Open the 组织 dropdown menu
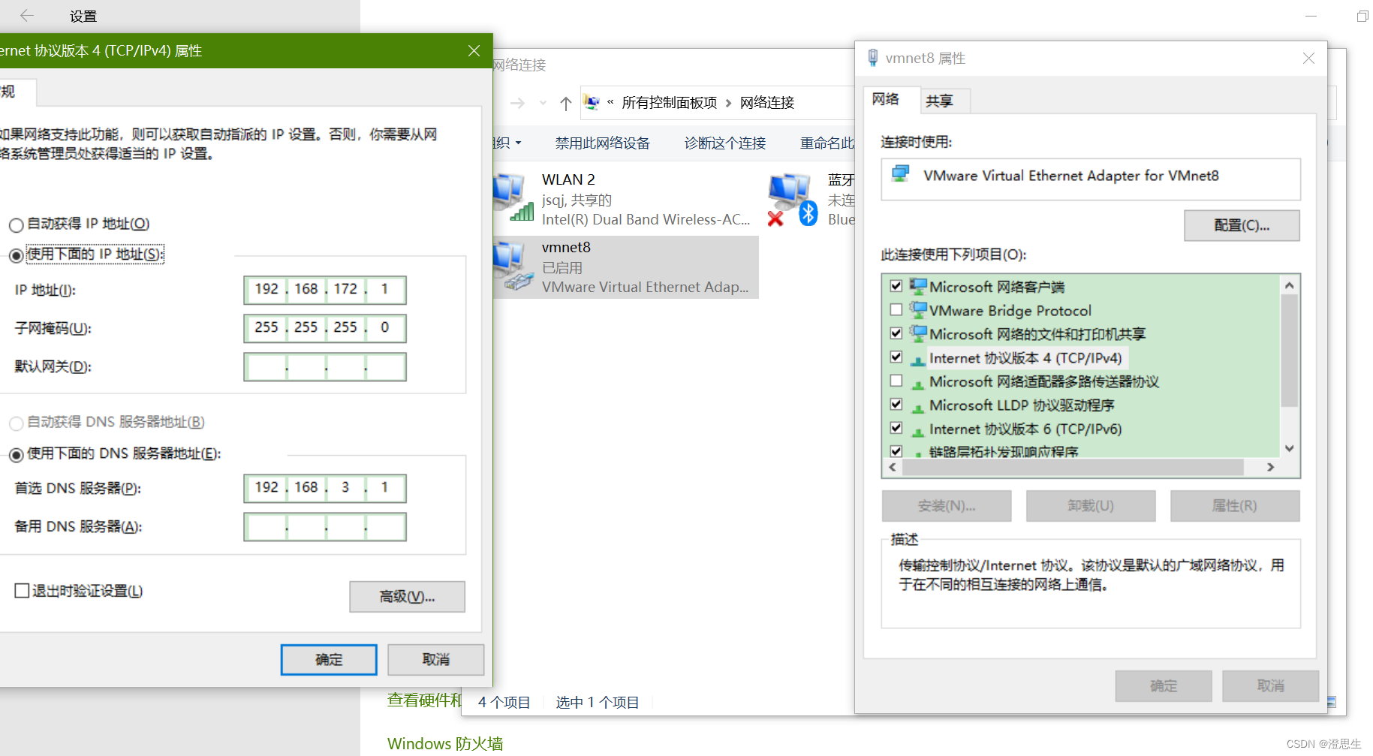The height and width of the screenshot is (756, 1373). pos(507,143)
